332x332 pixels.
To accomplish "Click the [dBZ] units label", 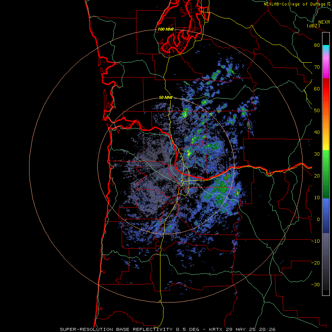I will click(x=314, y=25).
